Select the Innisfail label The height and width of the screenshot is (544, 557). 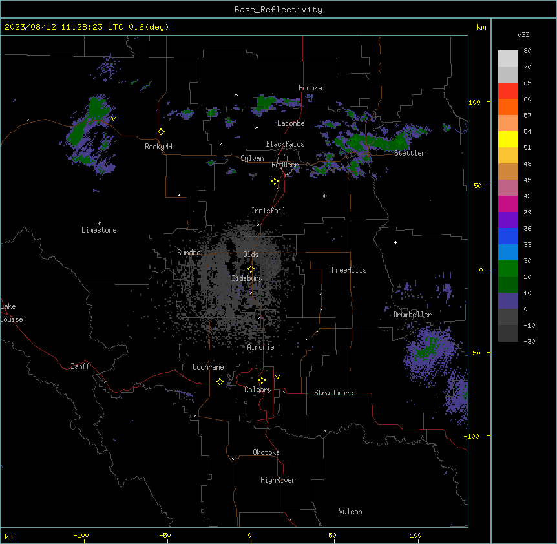point(268,211)
